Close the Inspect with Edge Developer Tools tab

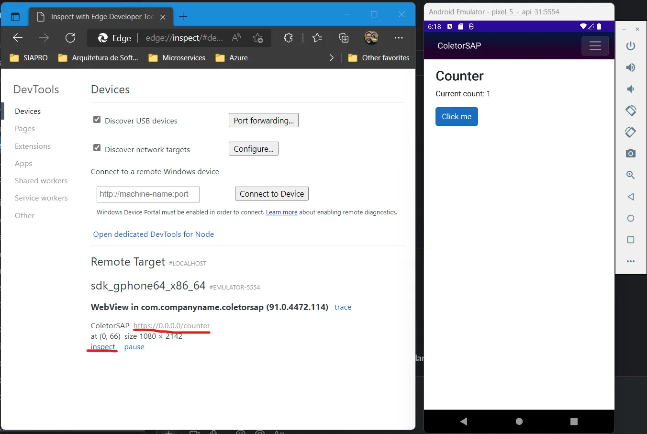pyautogui.click(x=163, y=17)
